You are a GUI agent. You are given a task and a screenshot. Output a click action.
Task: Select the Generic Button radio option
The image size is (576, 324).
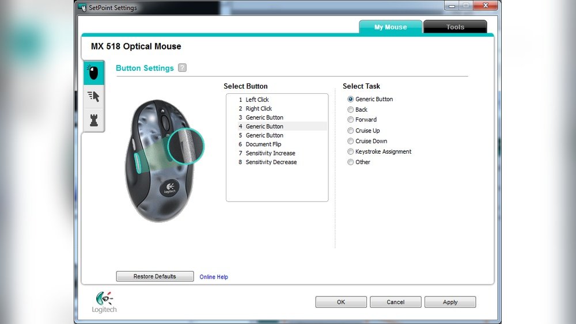[x=351, y=99]
